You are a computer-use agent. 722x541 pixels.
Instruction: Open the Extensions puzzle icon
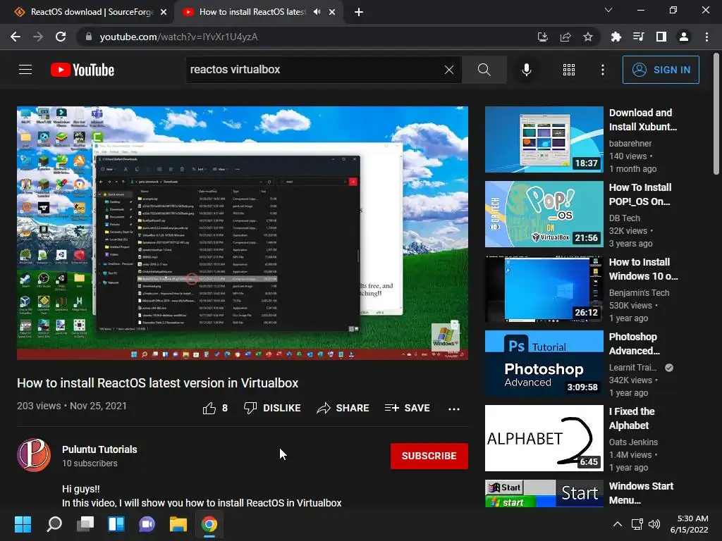[x=616, y=37]
